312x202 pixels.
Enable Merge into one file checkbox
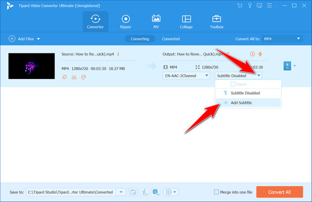pyautogui.click(x=216, y=192)
